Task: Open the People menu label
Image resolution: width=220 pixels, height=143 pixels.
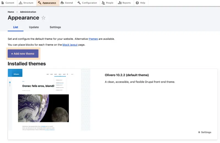Action: click(110, 3)
